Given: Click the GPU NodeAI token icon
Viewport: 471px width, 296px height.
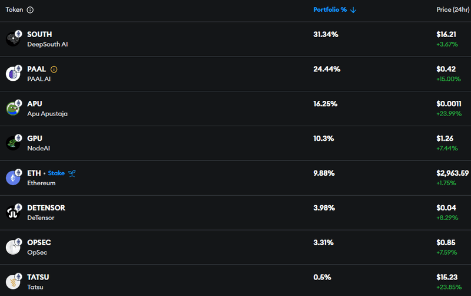Looking at the screenshot, I should tap(13, 143).
